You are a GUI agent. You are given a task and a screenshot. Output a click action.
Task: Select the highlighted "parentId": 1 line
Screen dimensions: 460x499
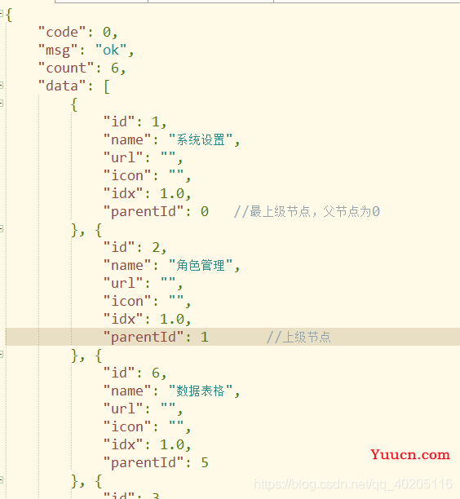pyautogui.click(x=232, y=337)
